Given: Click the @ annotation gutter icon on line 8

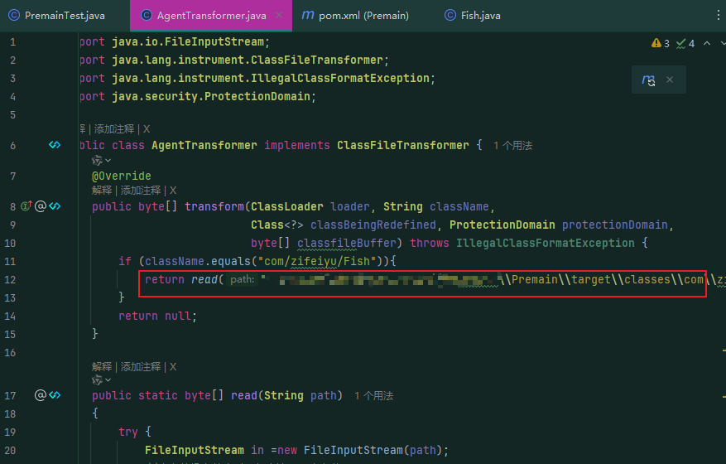Looking at the screenshot, I should [41, 205].
